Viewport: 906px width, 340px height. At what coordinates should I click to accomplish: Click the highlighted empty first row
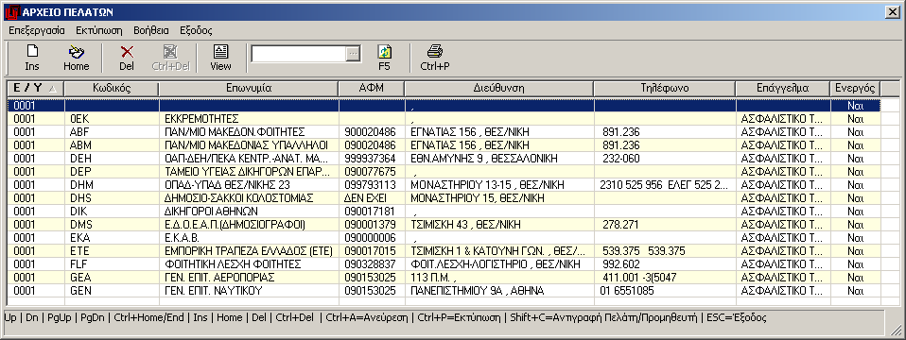coord(444,106)
